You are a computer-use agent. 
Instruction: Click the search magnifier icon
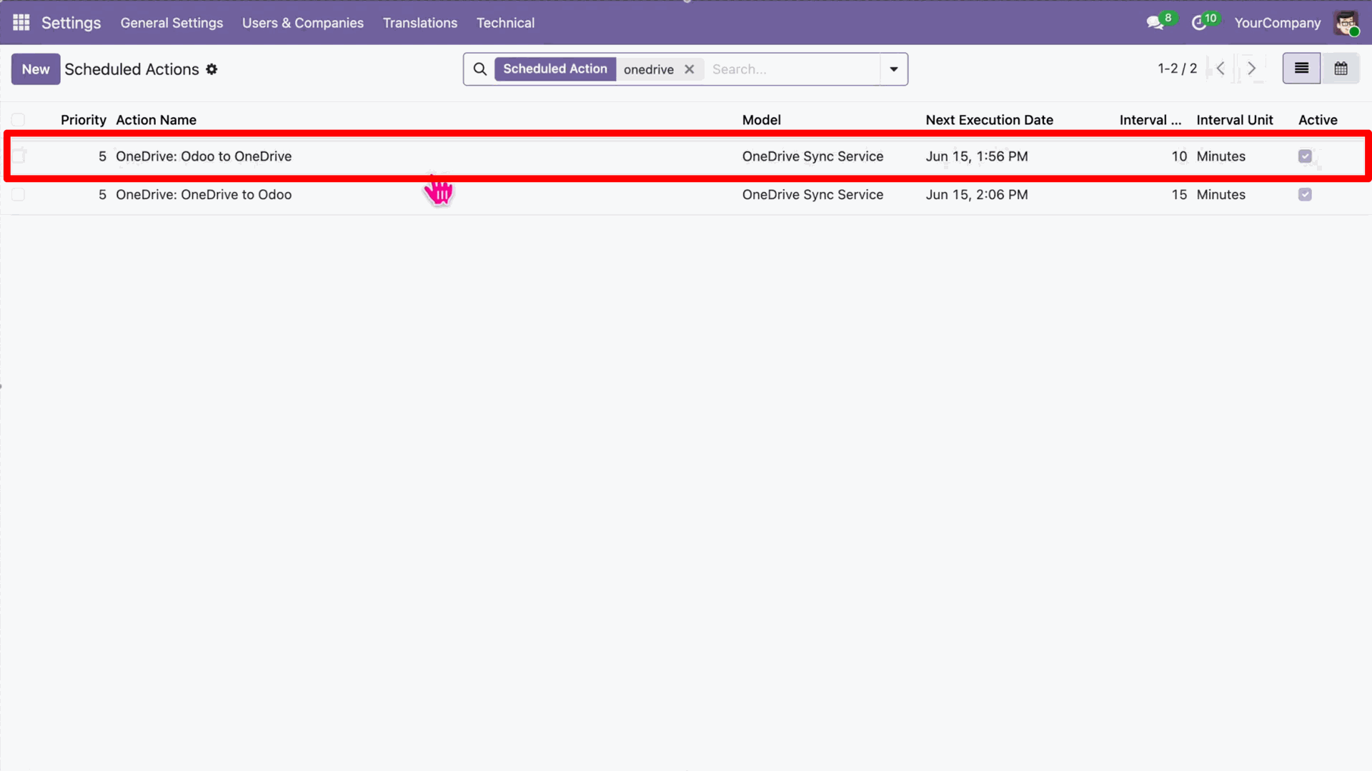(x=480, y=69)
